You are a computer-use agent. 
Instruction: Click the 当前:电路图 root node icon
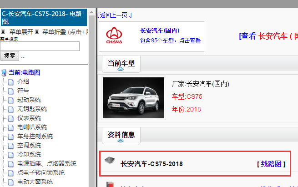click(4, 73)
